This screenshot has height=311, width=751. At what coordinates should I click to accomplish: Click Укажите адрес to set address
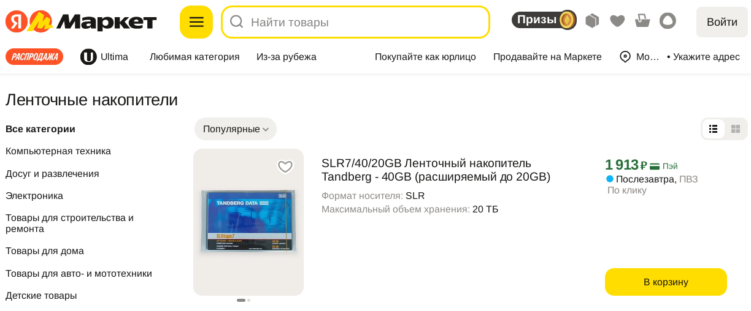(x=706, y=57)
